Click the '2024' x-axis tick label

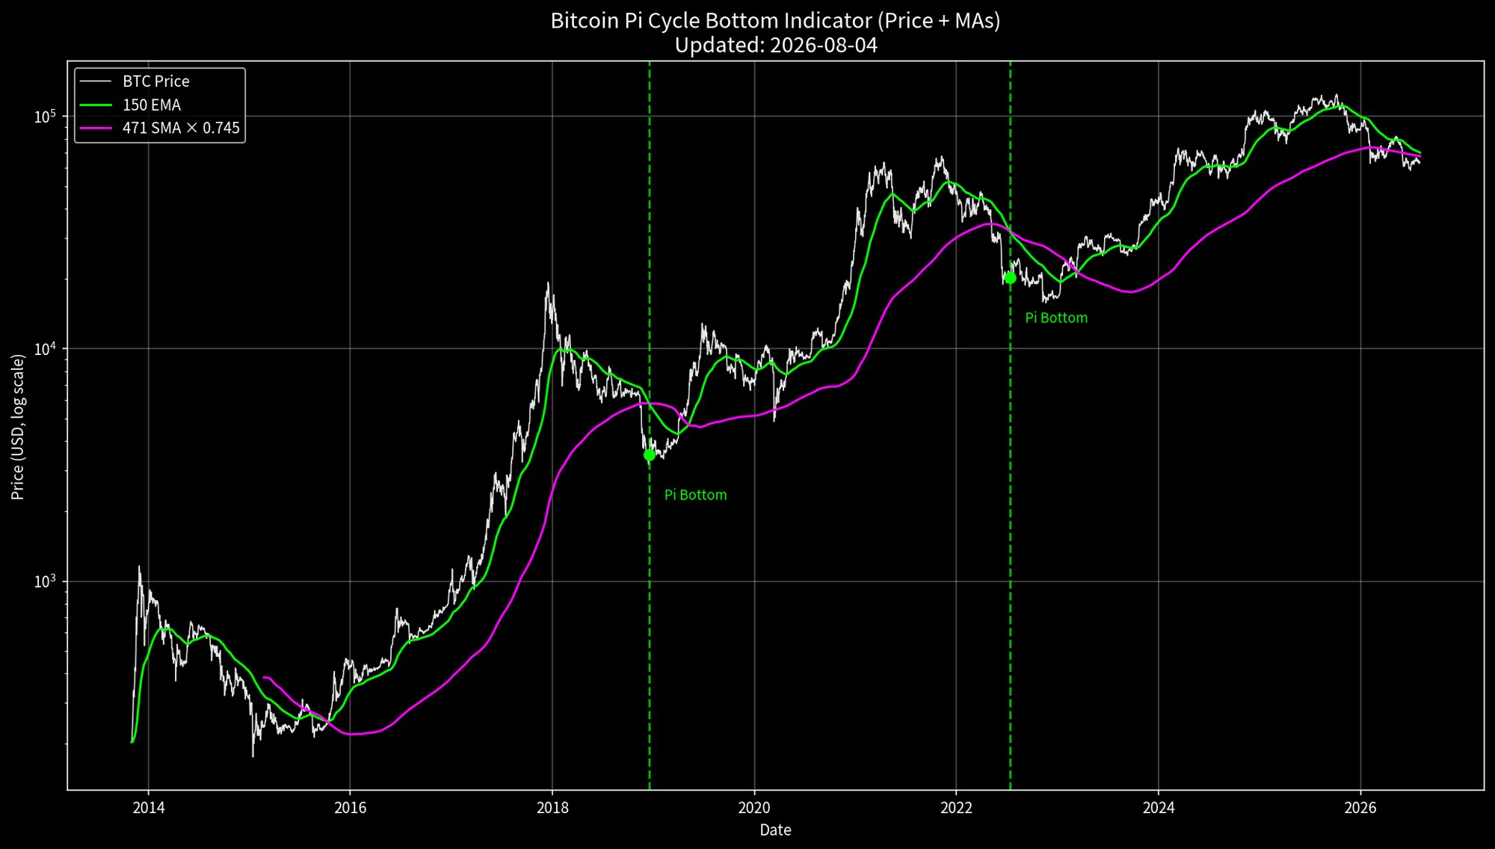tap(1159, 808)
